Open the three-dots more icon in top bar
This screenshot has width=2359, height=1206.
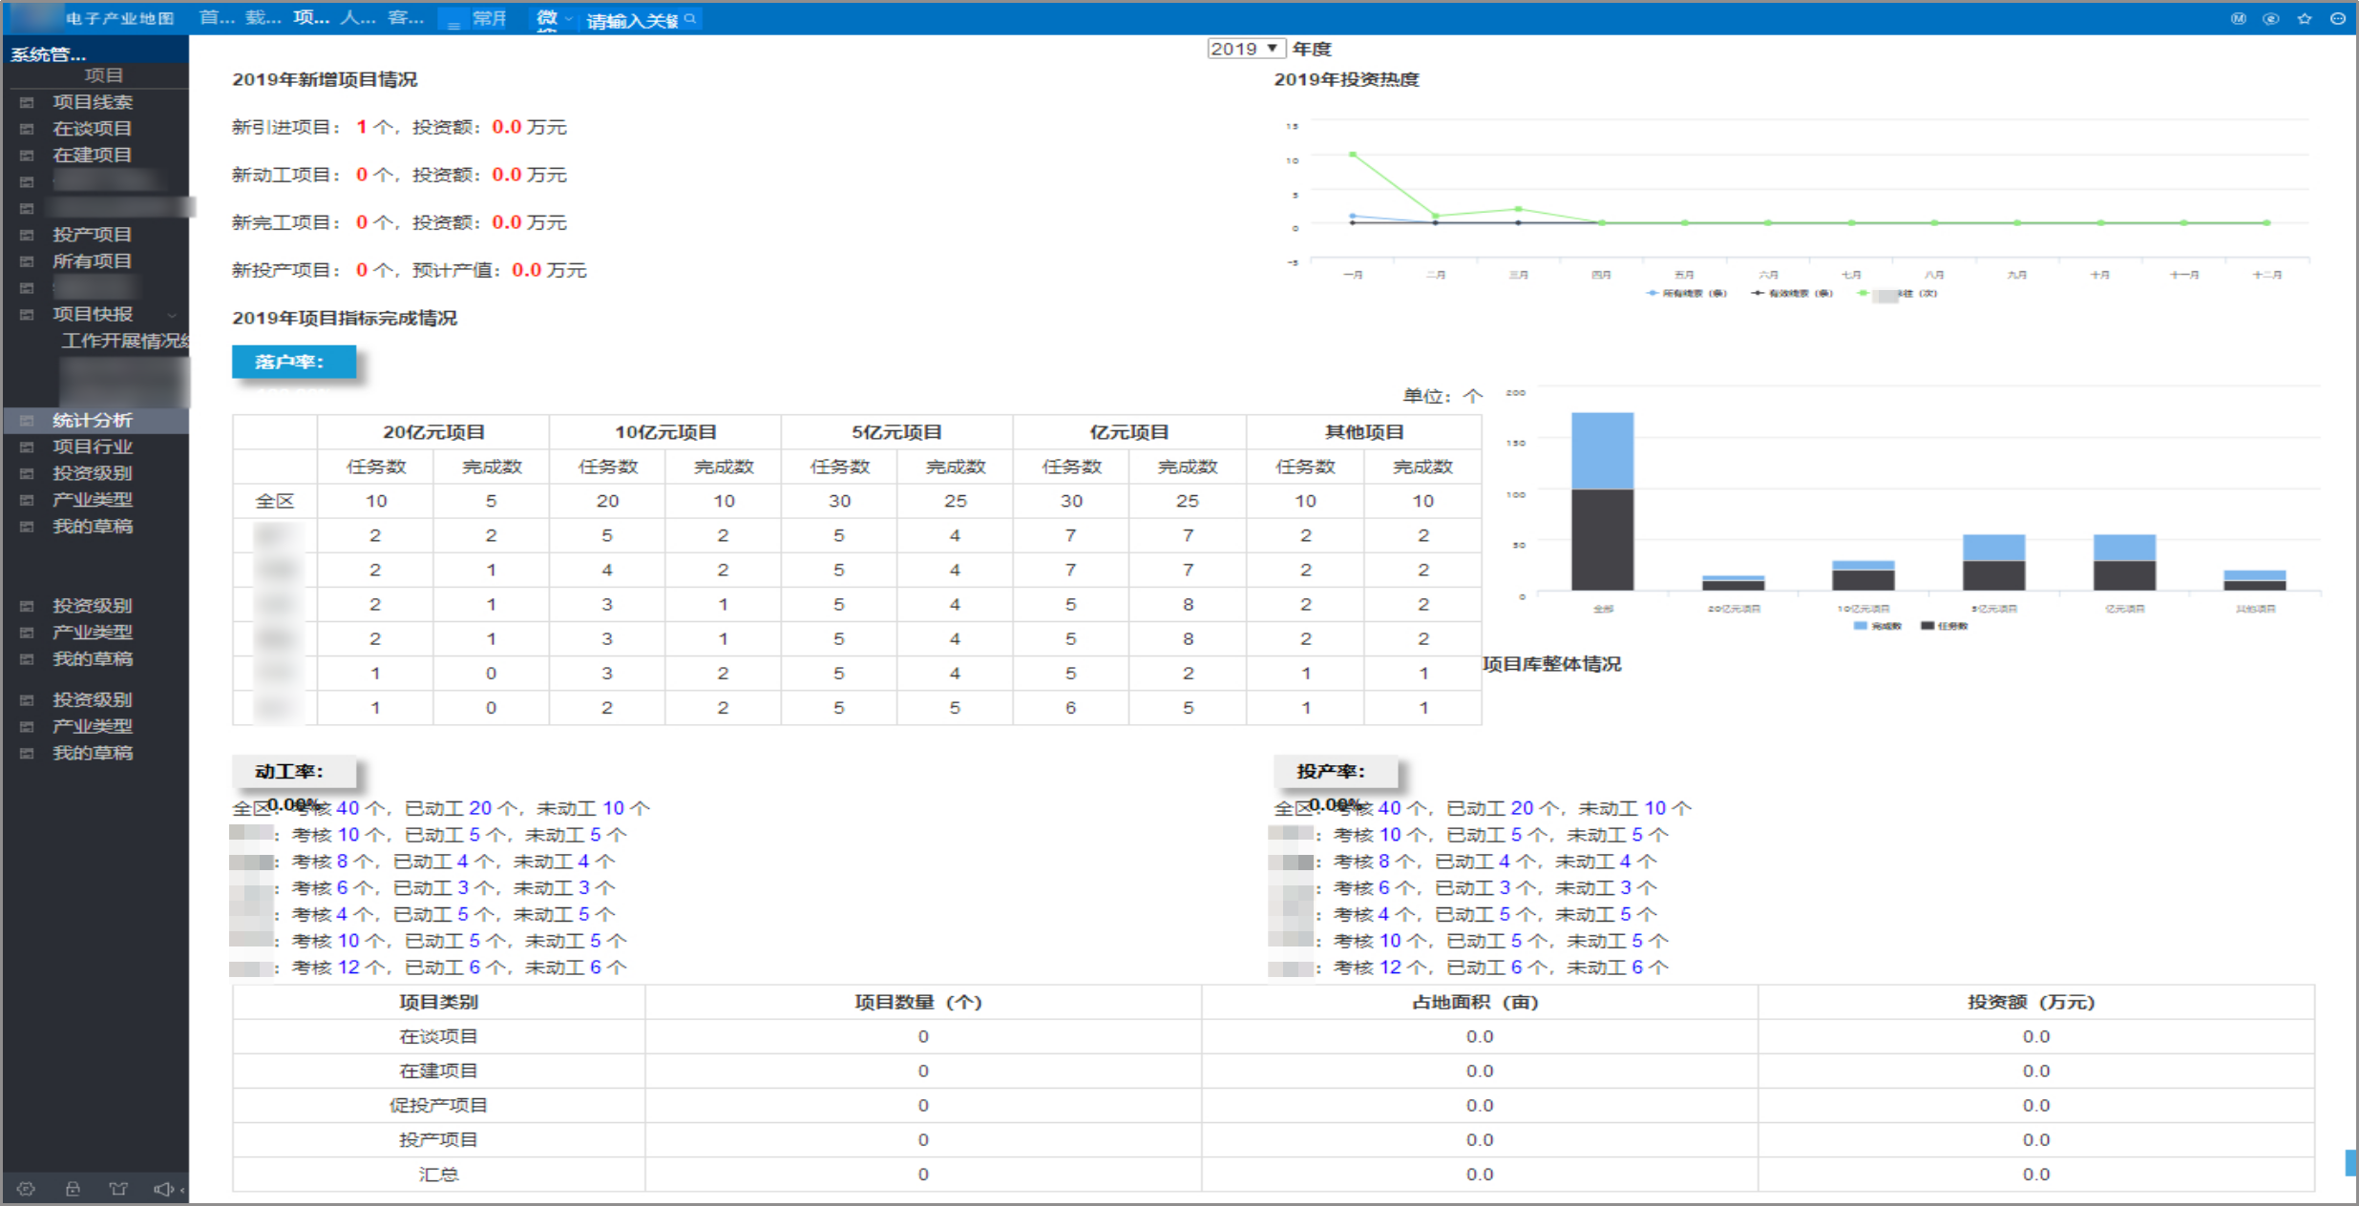pyautogui.click(x=2338, y=18)
